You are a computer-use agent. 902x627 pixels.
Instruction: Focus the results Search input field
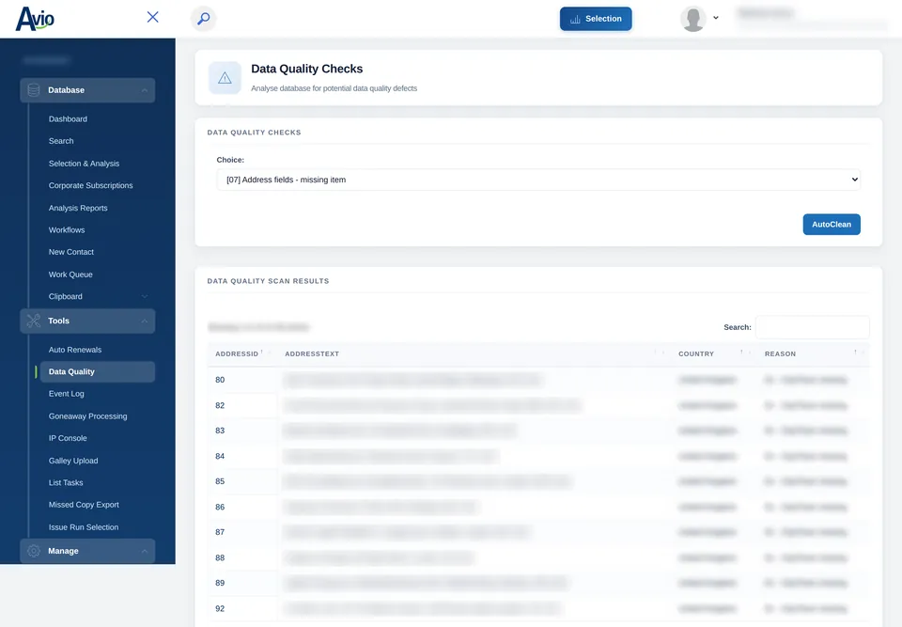point(812,327)
